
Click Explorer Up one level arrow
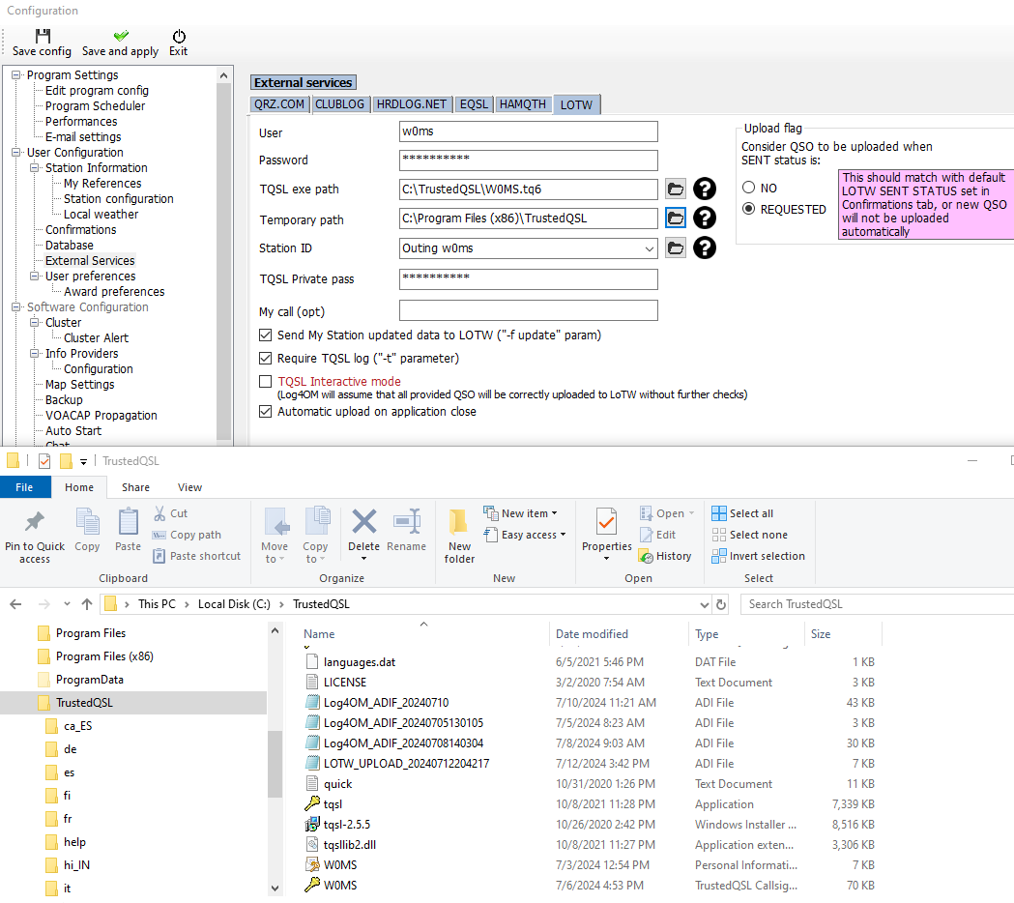[87, 604]
